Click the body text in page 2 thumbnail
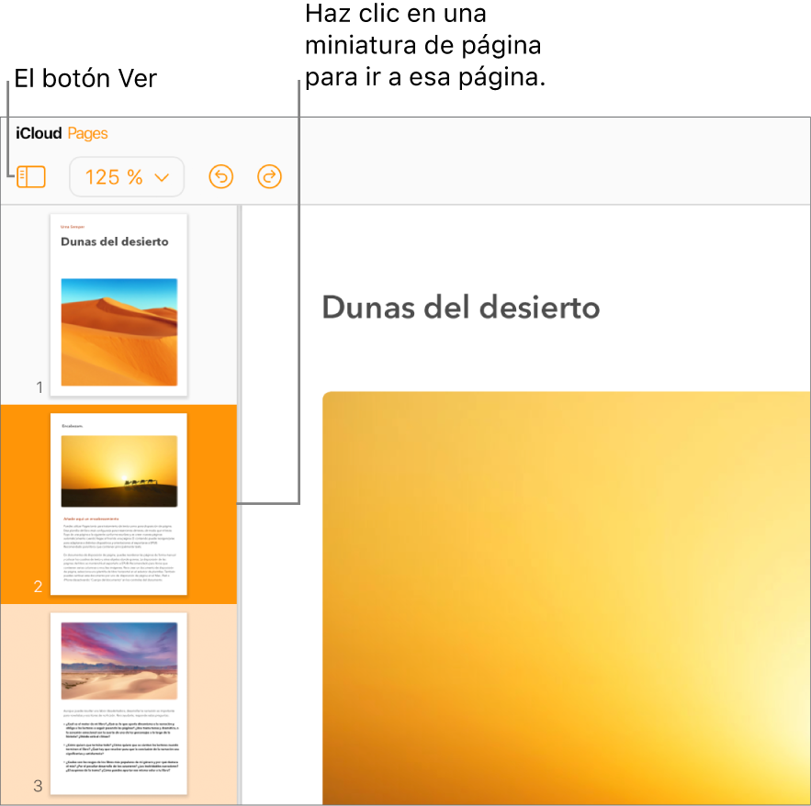Image resolution: width=811 pixels, height=806 pixels. coord(119,552)
